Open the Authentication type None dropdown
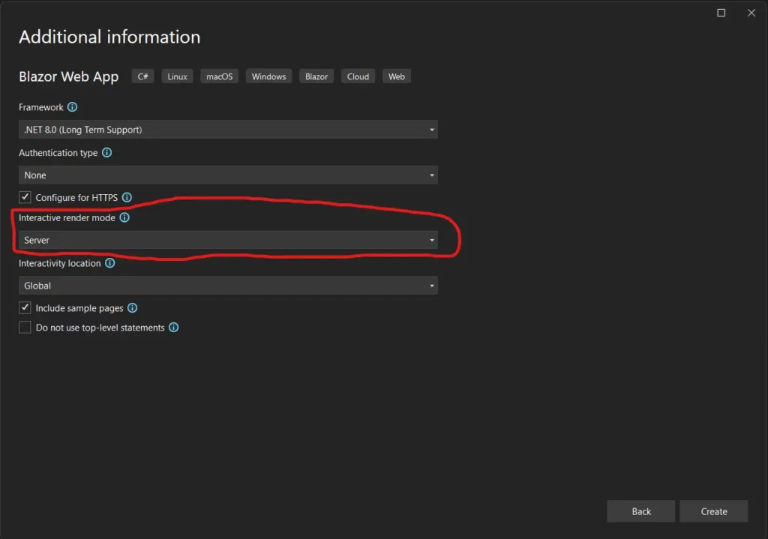This screenshot has height=539, width=768. pyautogui.click(x=228, y=175)
